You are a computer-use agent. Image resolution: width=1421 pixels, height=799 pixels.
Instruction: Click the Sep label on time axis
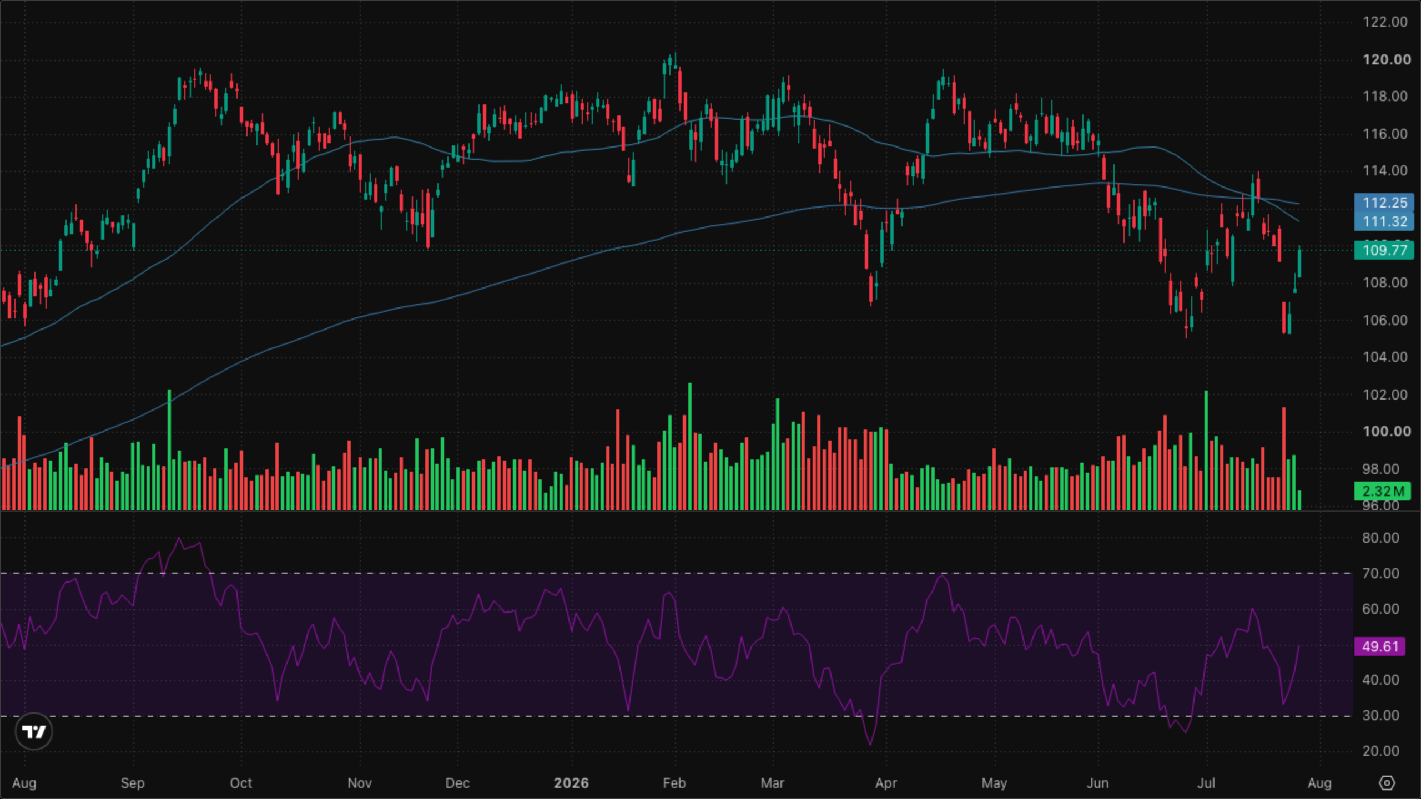point(133,783)
